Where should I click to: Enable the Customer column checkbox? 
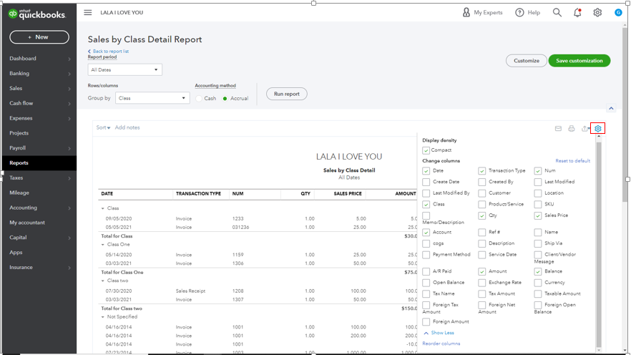[x=482, y=193]
